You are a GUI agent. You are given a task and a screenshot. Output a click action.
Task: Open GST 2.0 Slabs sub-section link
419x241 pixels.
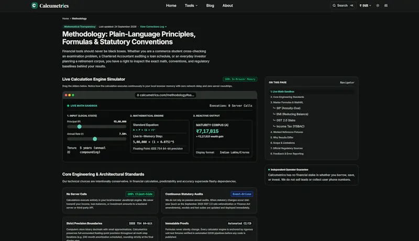[x=285, y=120]
